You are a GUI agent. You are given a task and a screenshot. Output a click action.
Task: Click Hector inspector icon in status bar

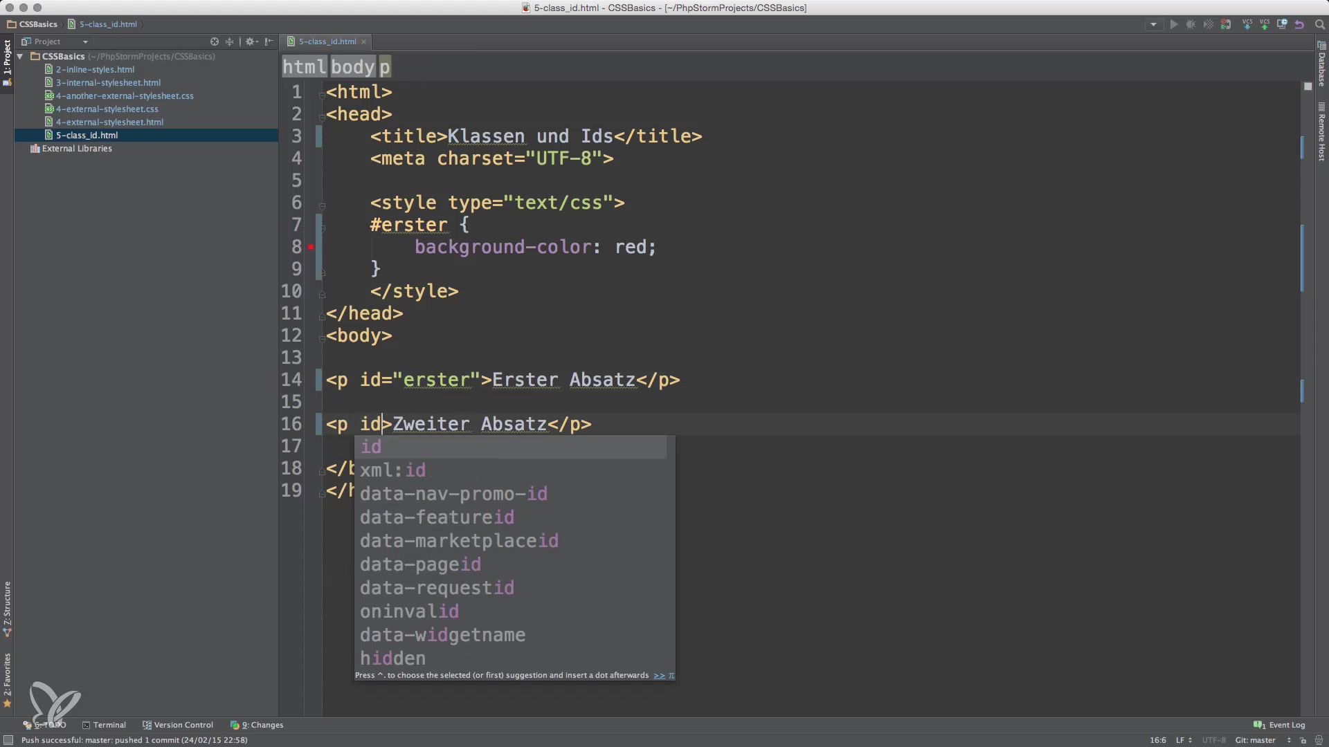tap(1318, 740)
